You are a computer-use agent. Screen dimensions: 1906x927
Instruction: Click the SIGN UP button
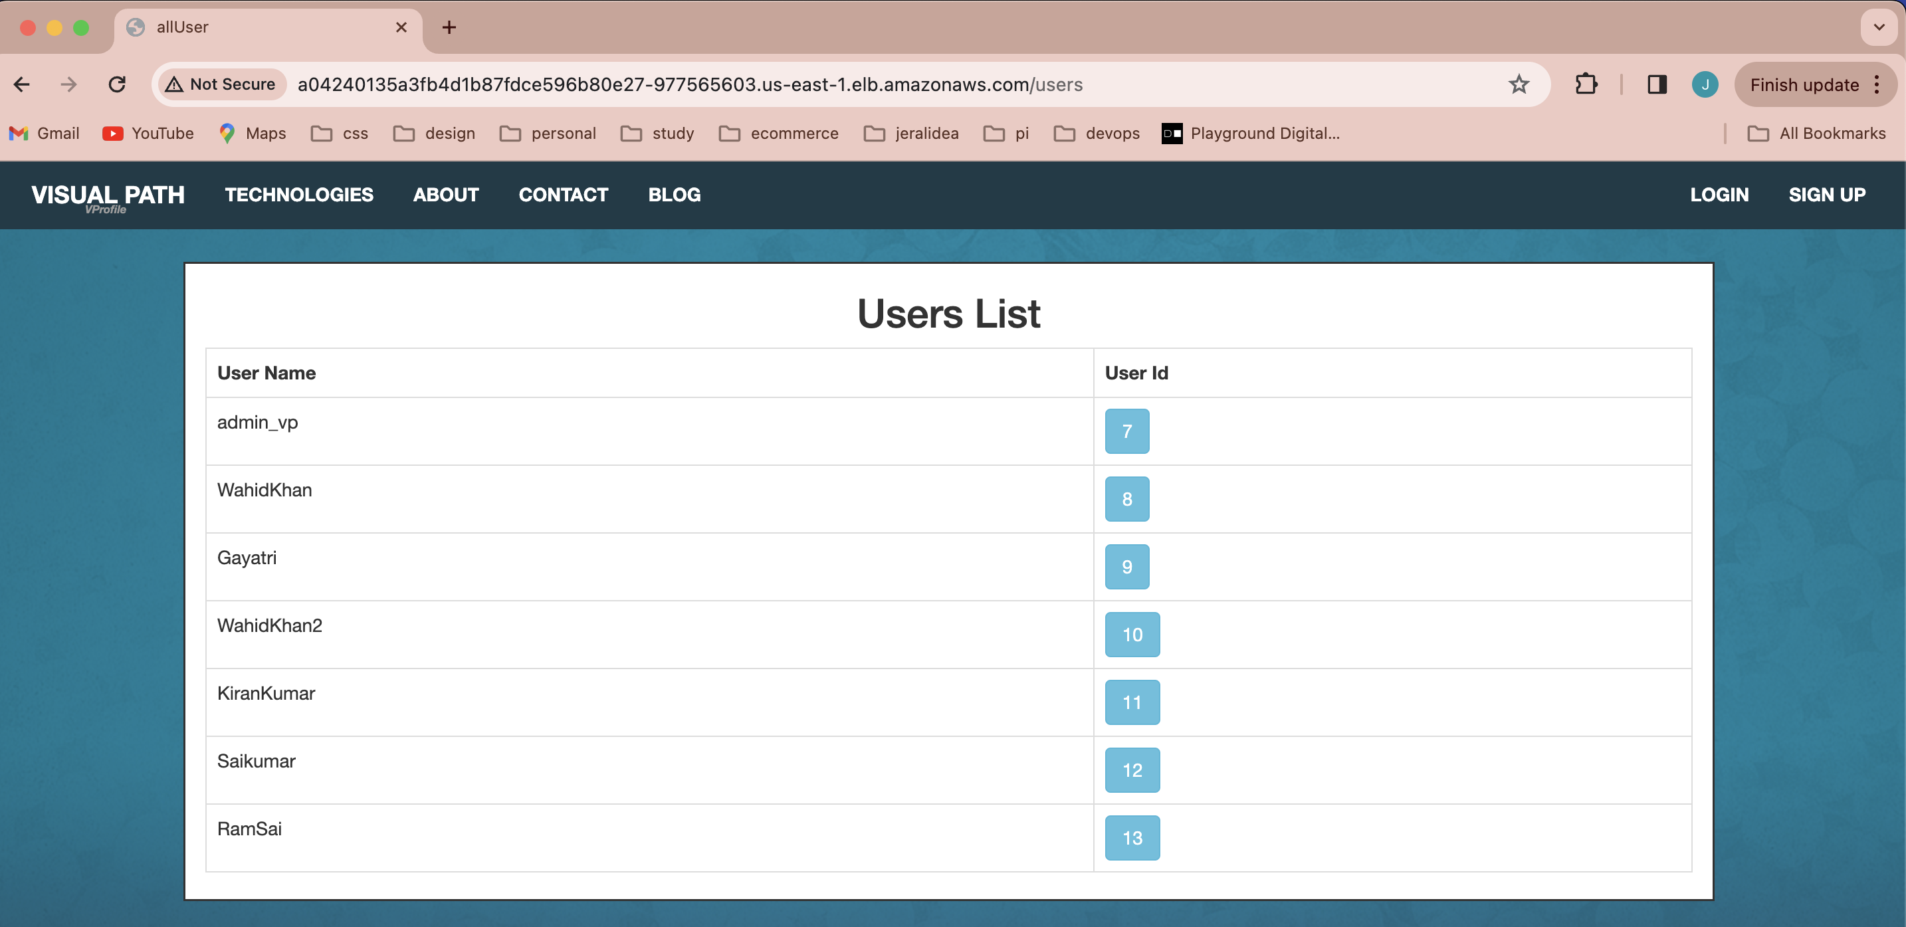point(1828,195)
